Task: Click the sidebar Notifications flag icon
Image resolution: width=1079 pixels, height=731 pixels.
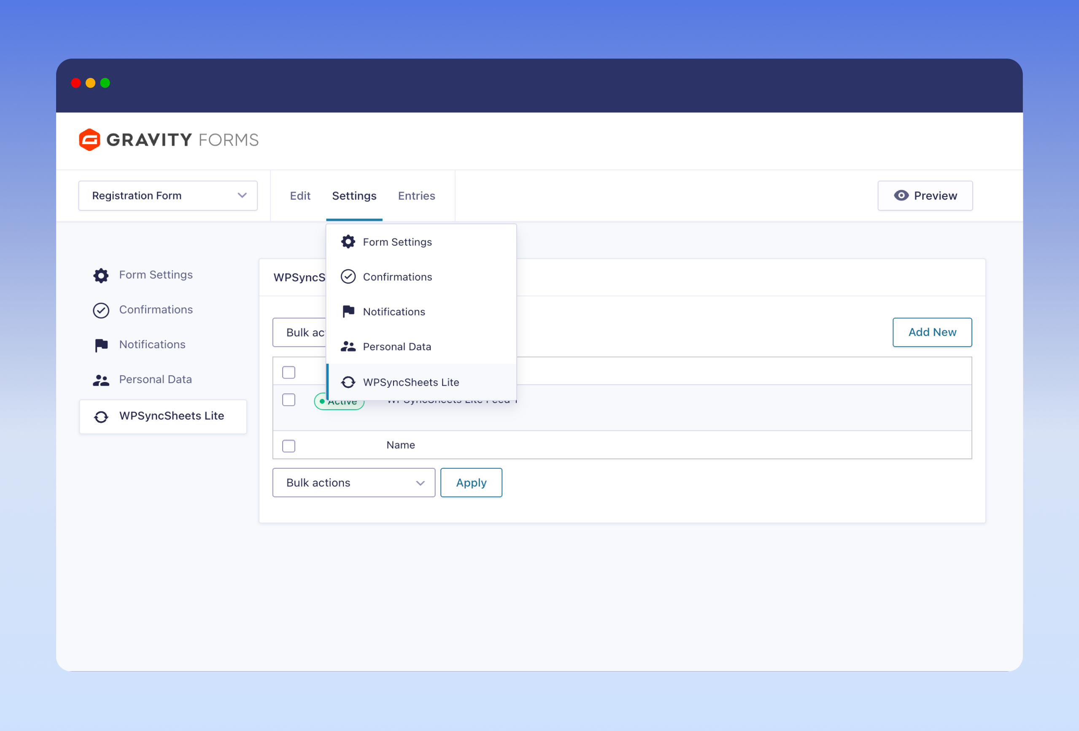Action: pyautogui.click(x=101, y=345)
